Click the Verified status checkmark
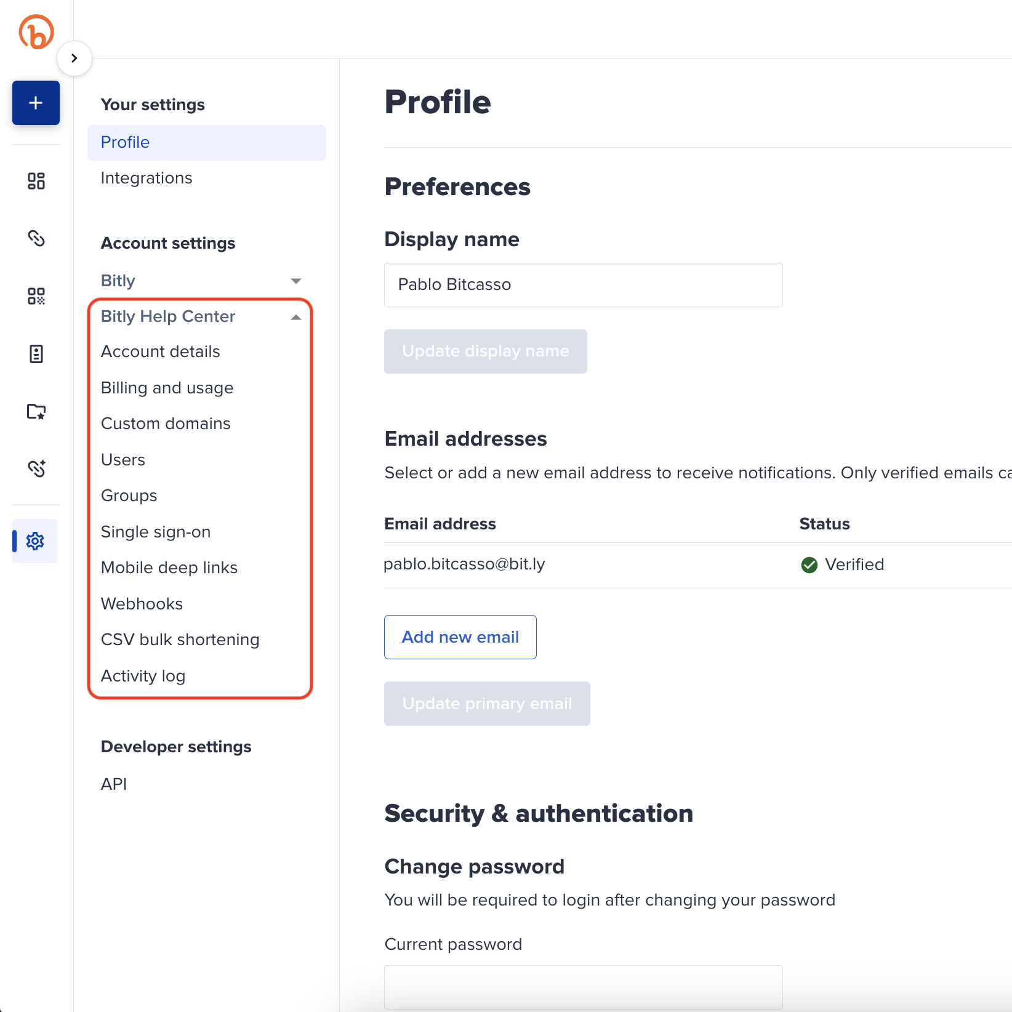 809,564
